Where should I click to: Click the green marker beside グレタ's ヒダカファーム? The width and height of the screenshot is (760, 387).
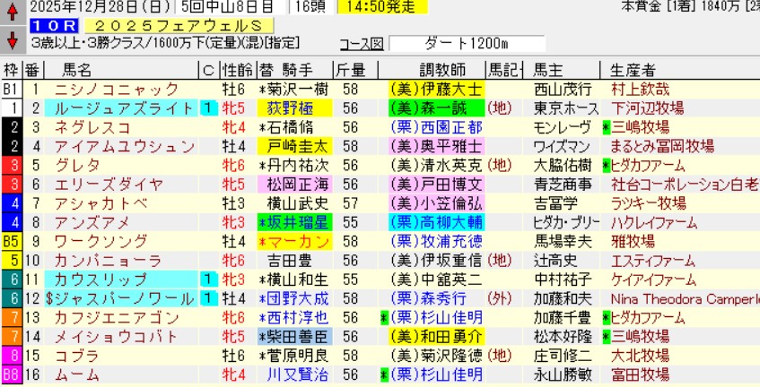point(607,166)
